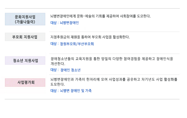The height and width of the screenshot is (118, 187).
Task: Select the 지정후원금의 재원을 통하여 description text
Action: (90, 37)
